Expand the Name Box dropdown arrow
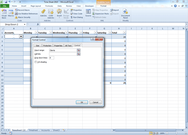 click(x=25, y=24)
